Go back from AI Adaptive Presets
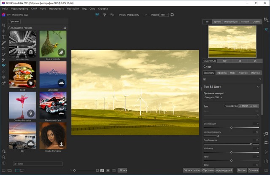The width and height of the screenshot is (270, 175). 8,28
